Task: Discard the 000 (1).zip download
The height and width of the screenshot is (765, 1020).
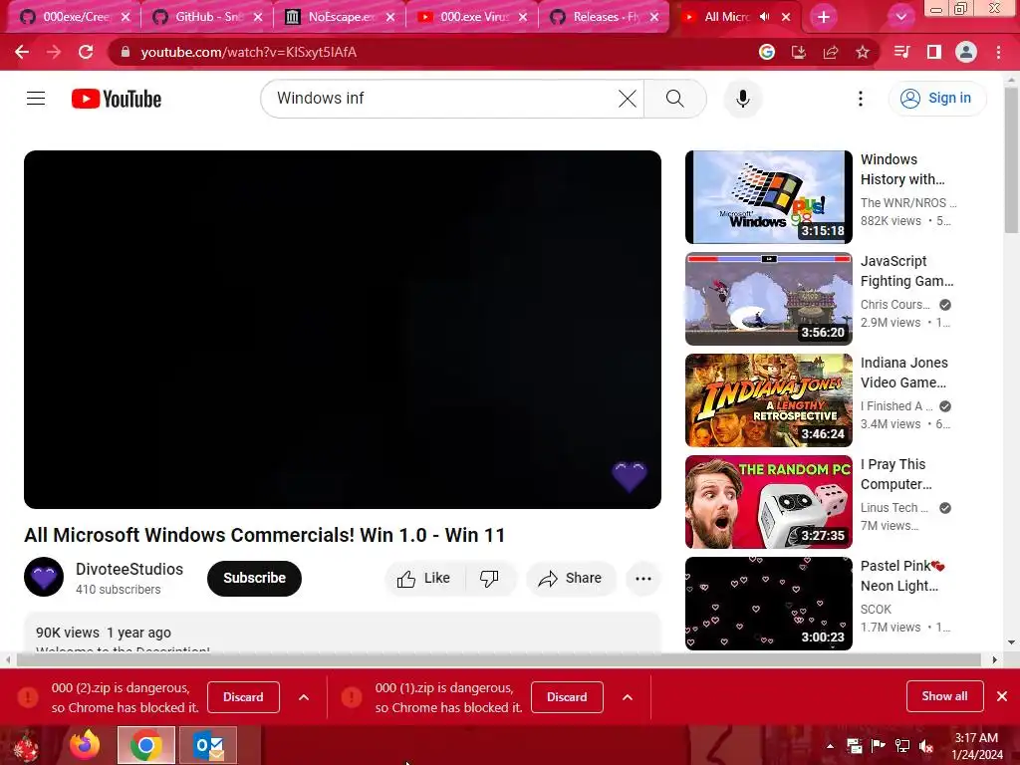Action: point(567,697)
